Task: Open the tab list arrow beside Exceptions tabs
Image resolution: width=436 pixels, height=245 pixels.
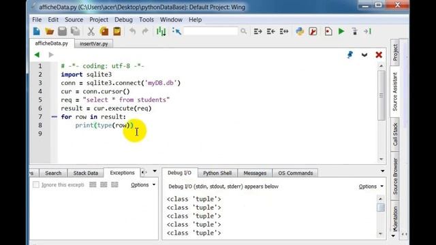Action: pyautogui.click(x=155, y=171)
